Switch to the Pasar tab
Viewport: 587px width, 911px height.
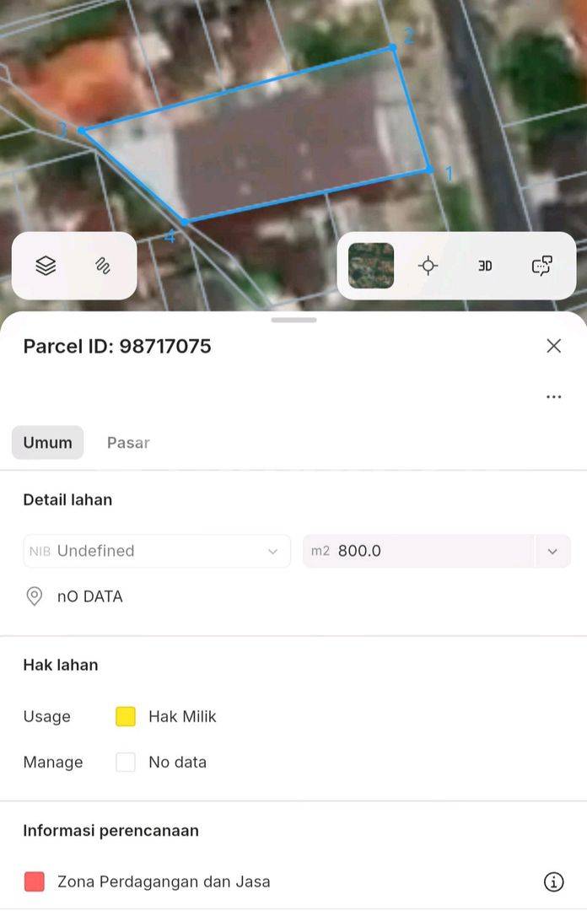[128, 442]
